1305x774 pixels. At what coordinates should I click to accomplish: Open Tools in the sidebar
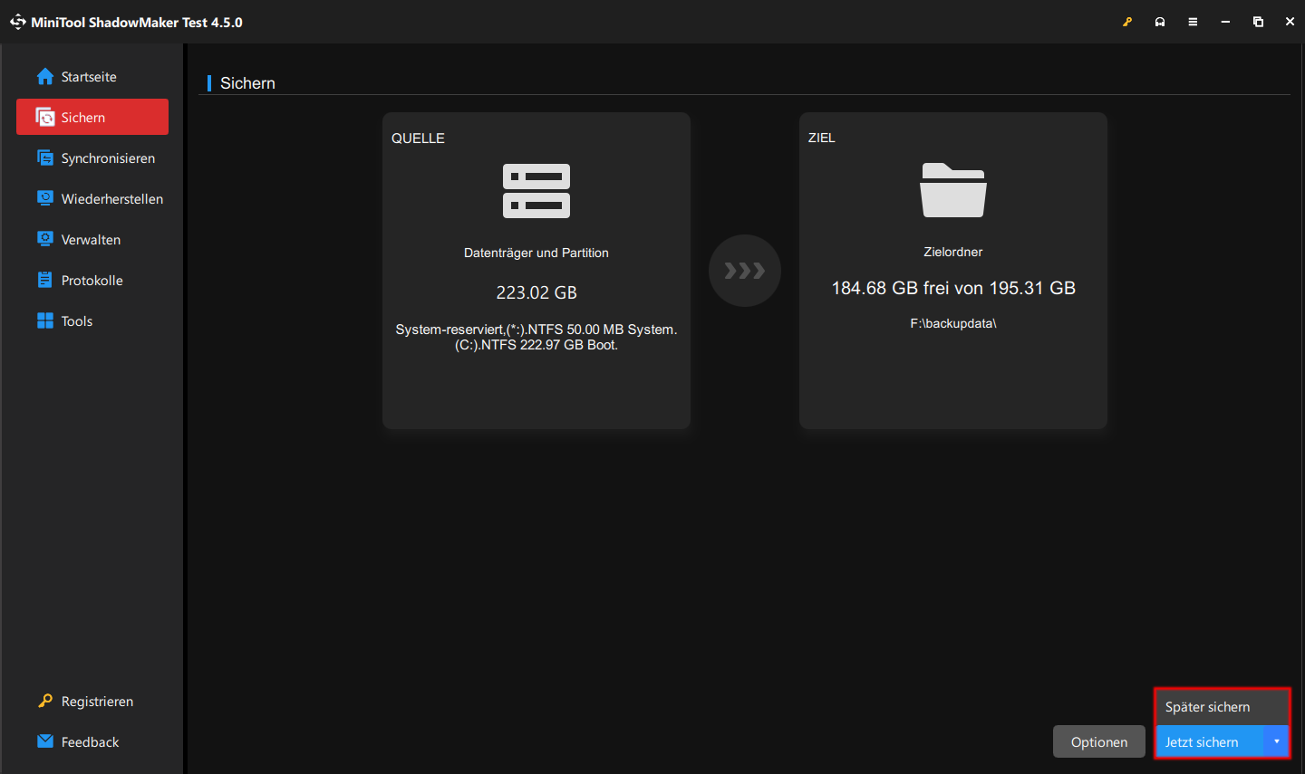(64, 321)
